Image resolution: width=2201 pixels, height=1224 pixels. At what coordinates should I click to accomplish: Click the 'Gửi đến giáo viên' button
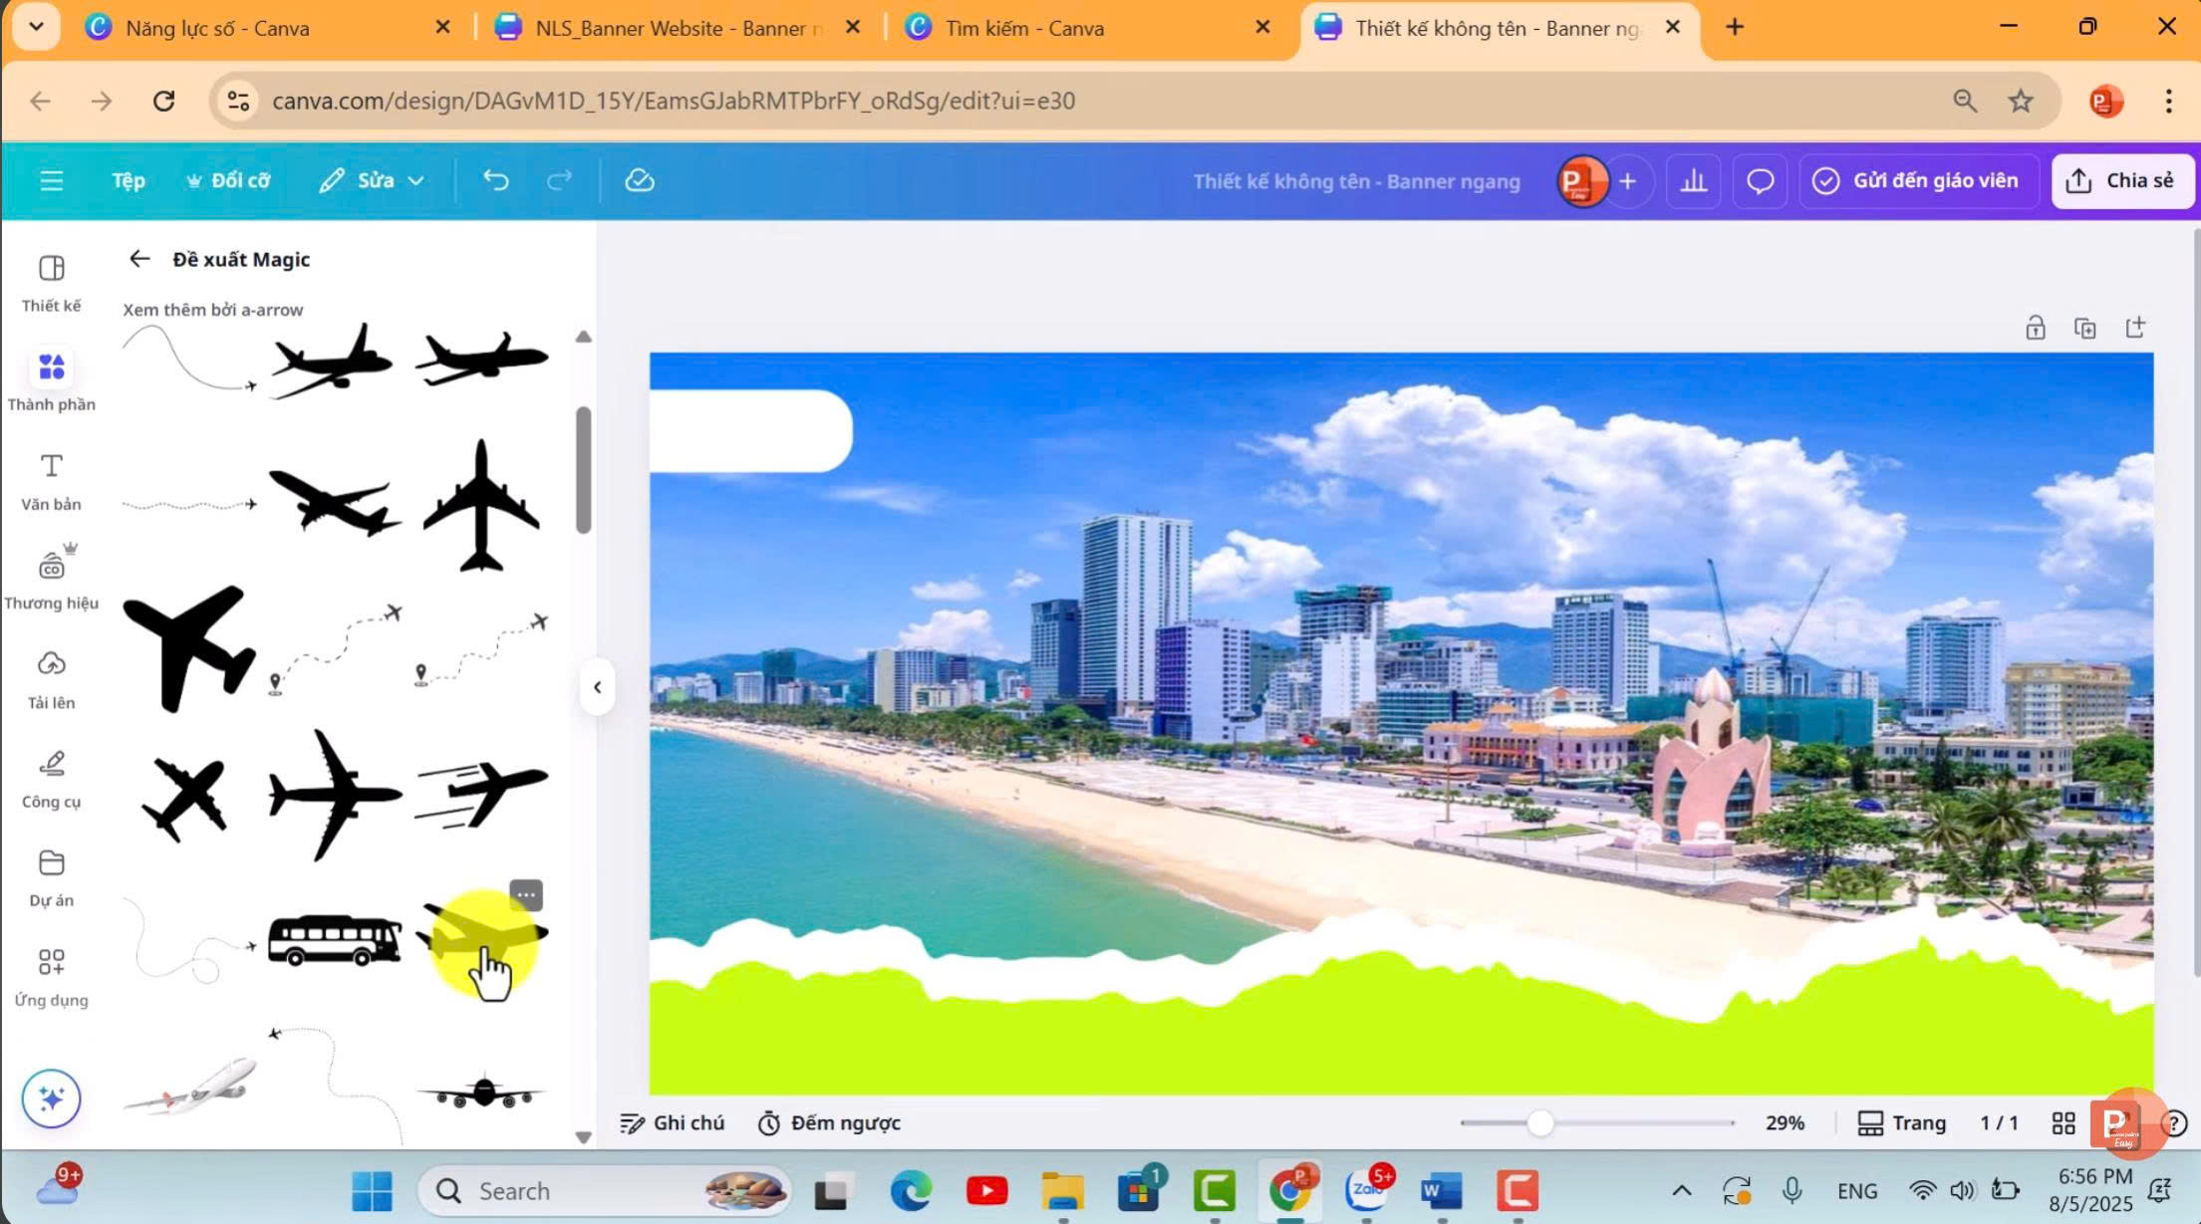tap(1917, 180)
